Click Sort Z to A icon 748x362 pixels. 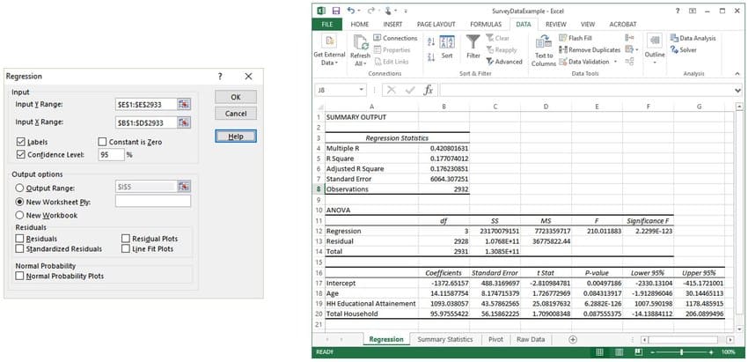[x=431, y=57]
